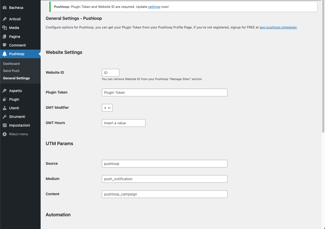Image resolution: width=325 pixels, height=229 pixels.
Task: Open the Send Push submenu item
Action: tap(11, 71)
